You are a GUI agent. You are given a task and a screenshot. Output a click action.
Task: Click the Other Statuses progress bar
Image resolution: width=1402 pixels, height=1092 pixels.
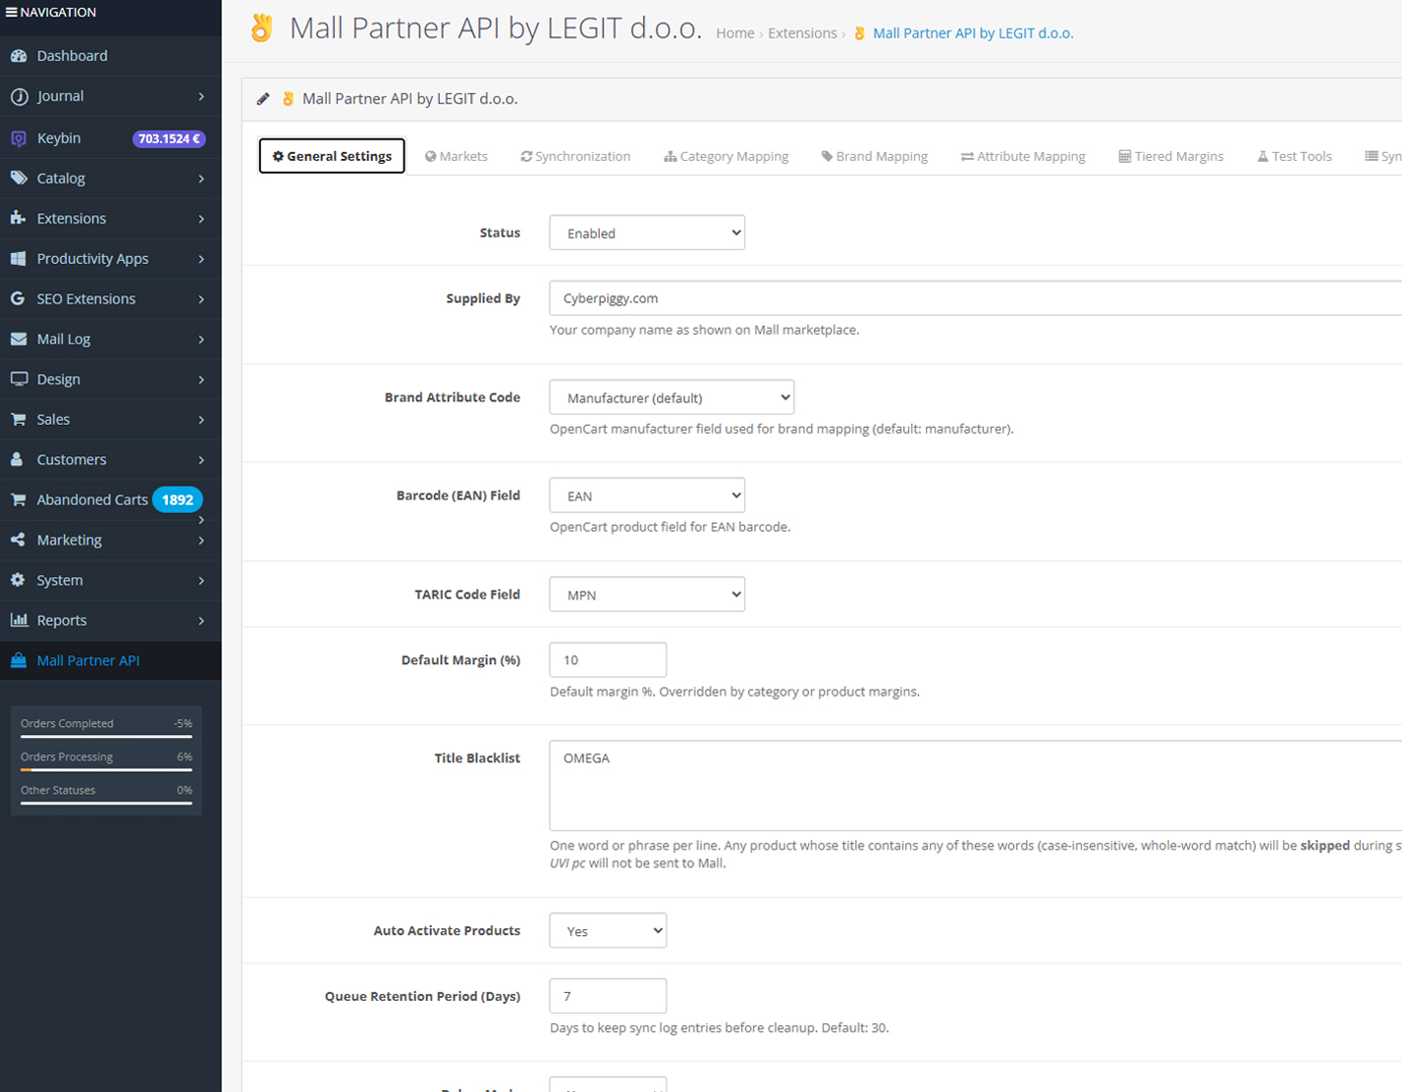tap(106, 804)
